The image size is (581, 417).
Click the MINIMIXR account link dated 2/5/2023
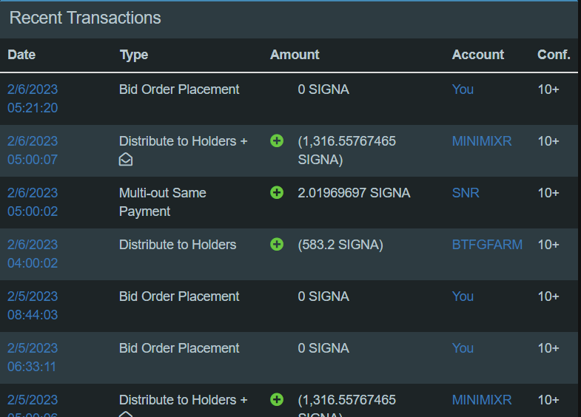[x=482, y=400]
